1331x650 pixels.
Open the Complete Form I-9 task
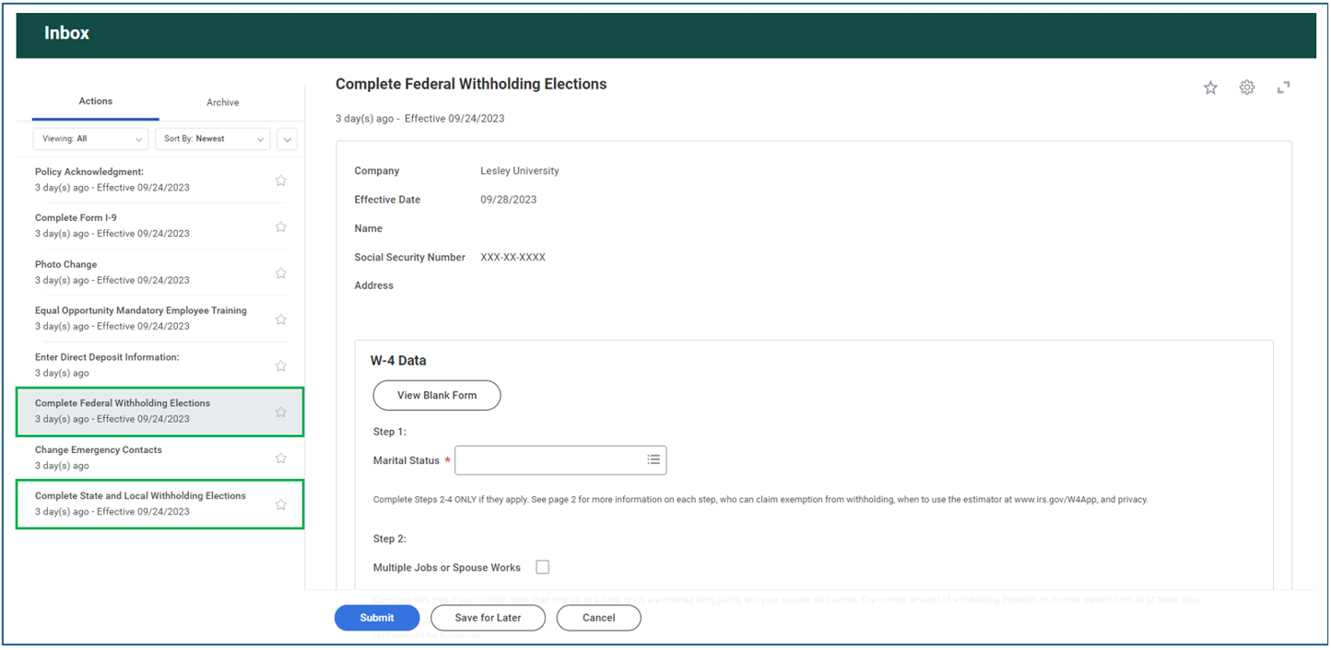159,226
